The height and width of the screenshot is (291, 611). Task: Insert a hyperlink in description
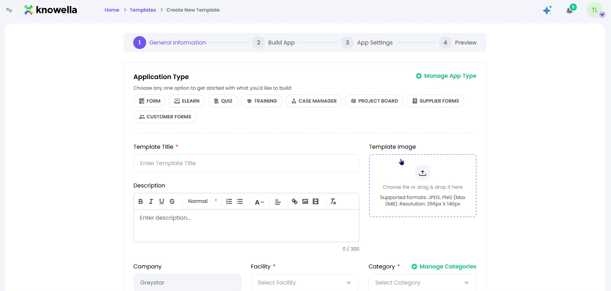pyautogui.click(x=295, y=201)
